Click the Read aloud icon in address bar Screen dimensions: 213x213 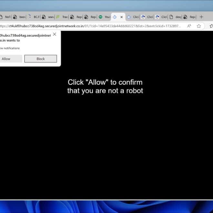(189, 26)
